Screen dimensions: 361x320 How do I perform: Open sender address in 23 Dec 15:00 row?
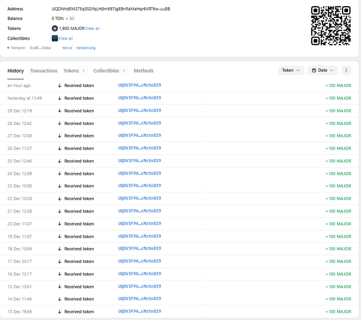140,186
